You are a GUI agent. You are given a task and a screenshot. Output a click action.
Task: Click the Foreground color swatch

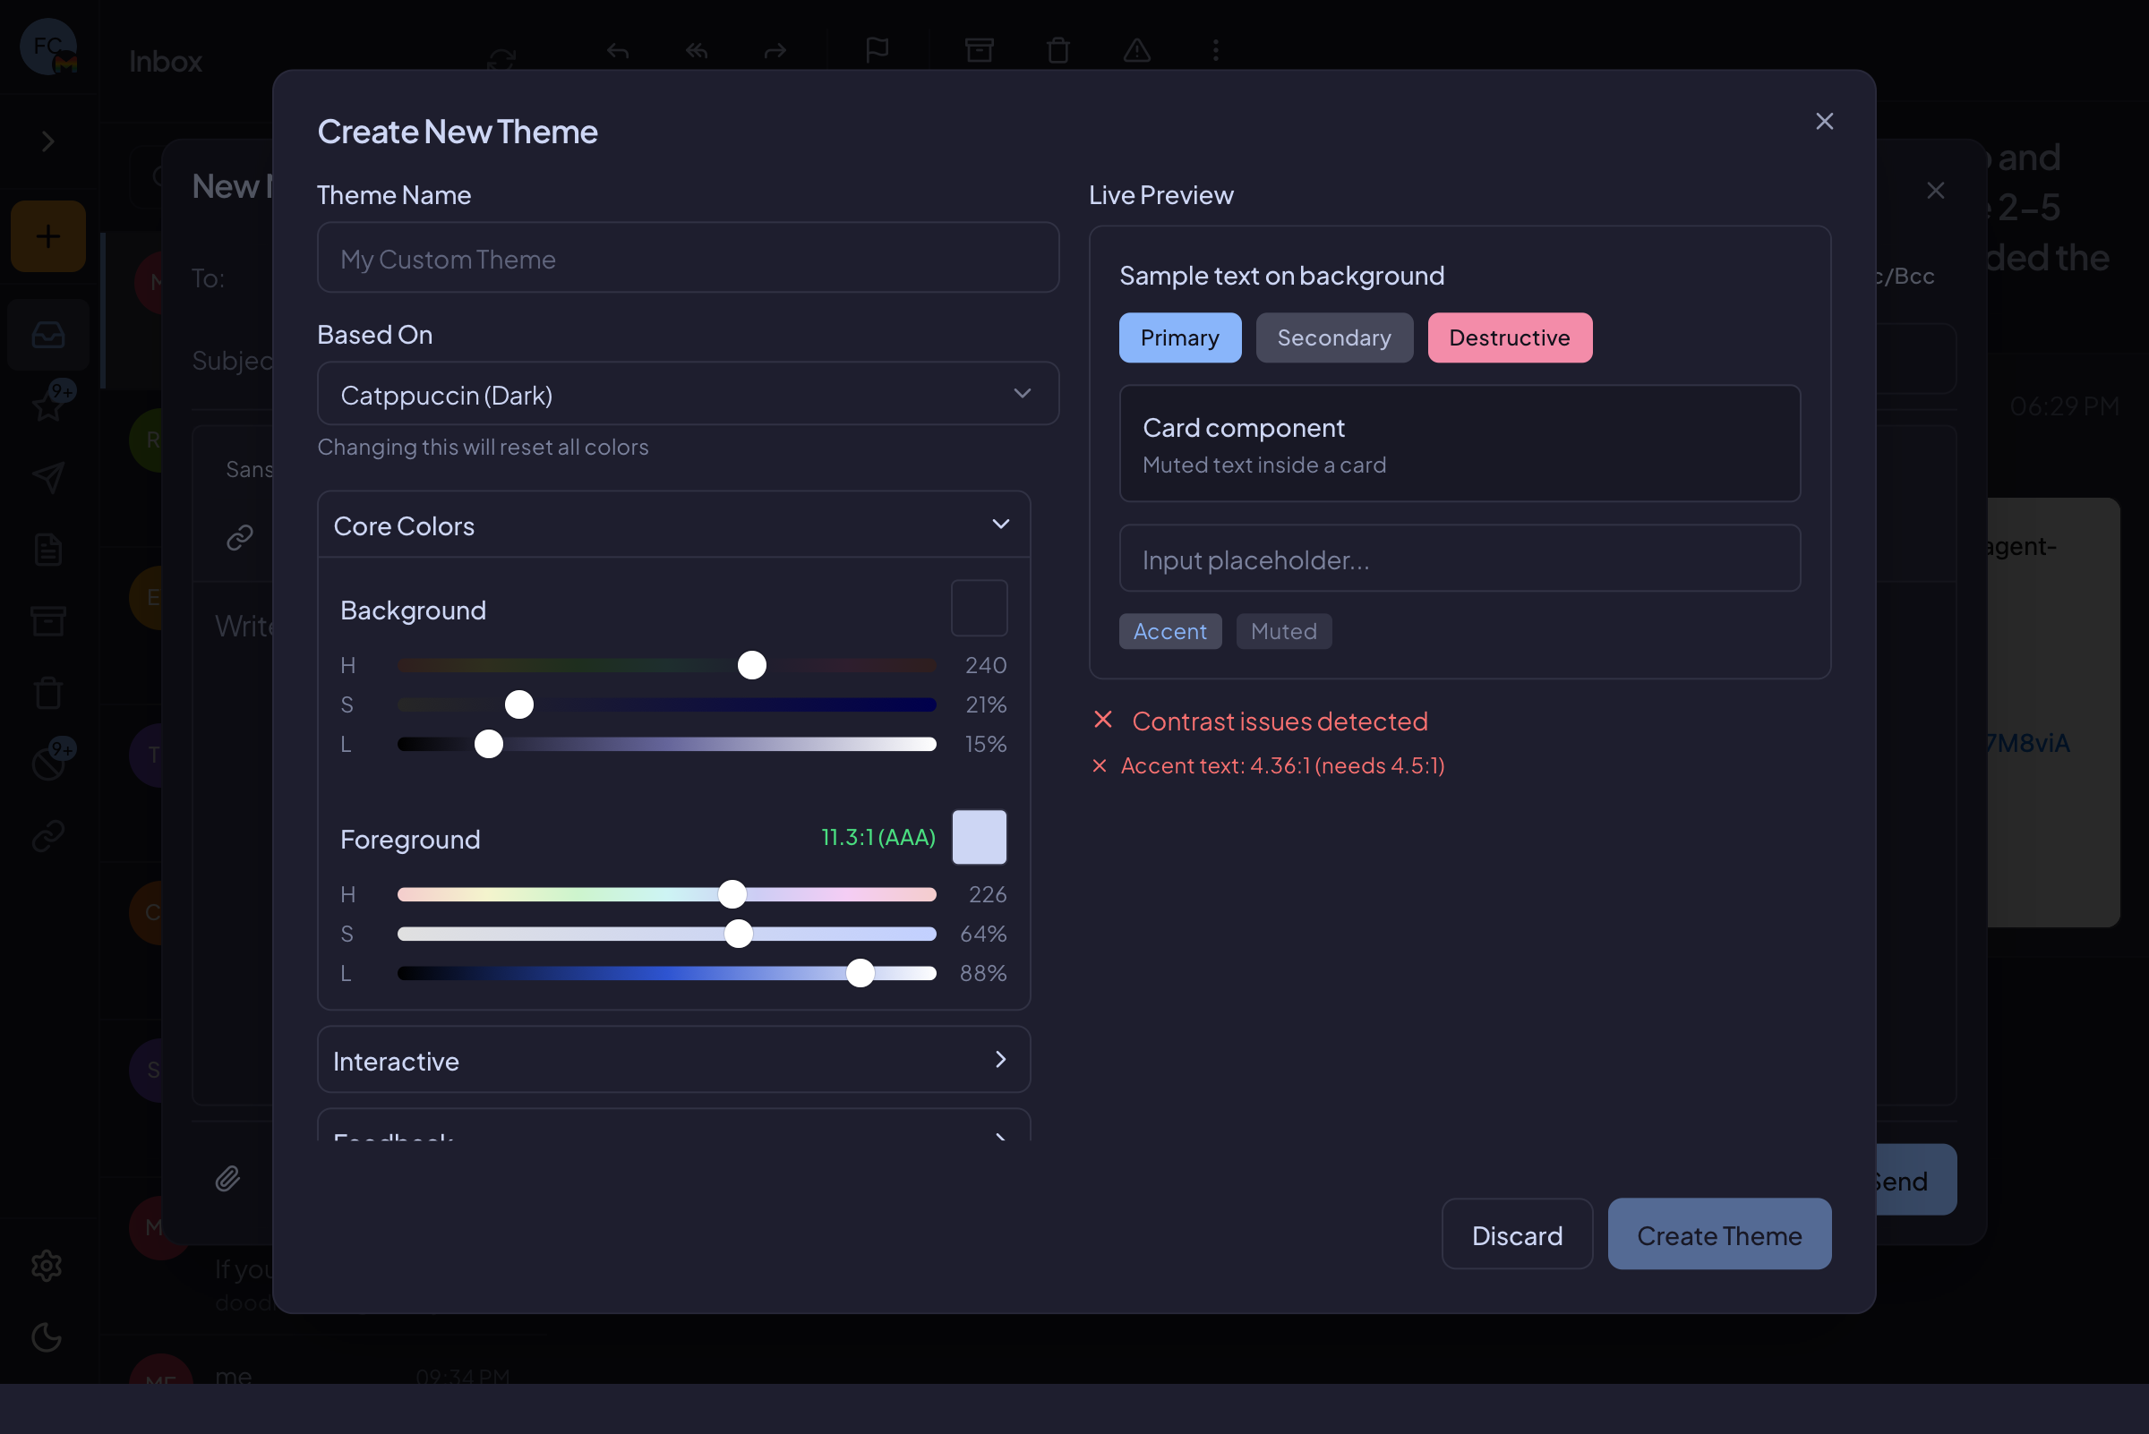pos(979,837)
